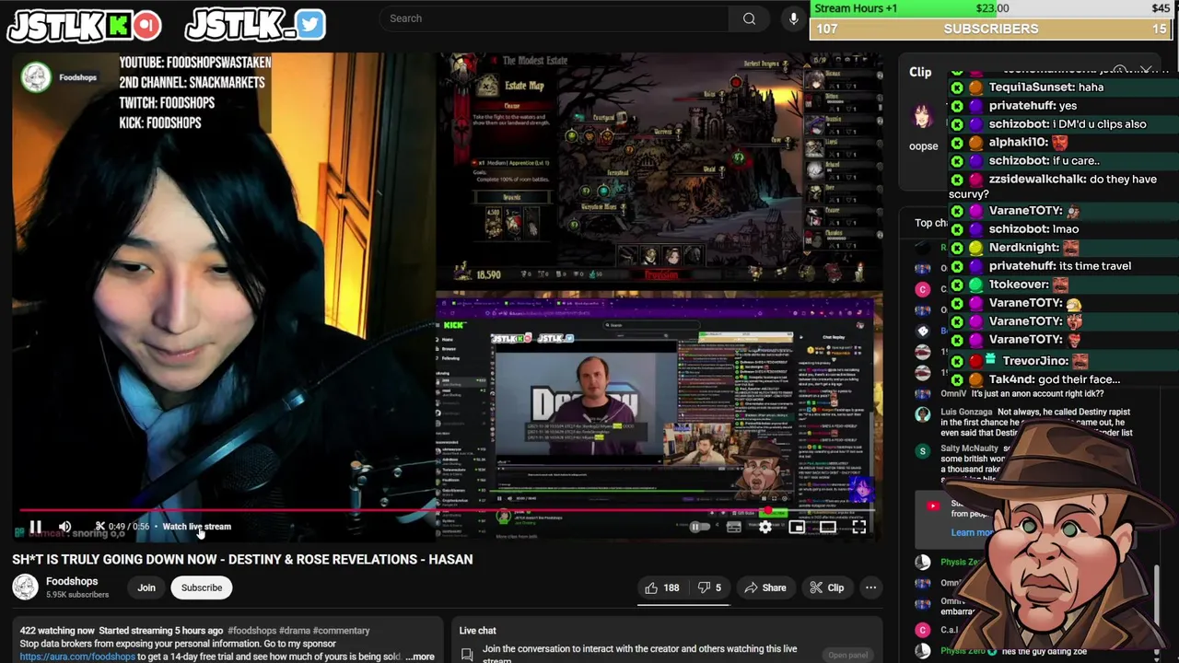The image size is (1179, 663).
Task: Open the Foodshops channel name link
Action: click(x=72, y=581)
